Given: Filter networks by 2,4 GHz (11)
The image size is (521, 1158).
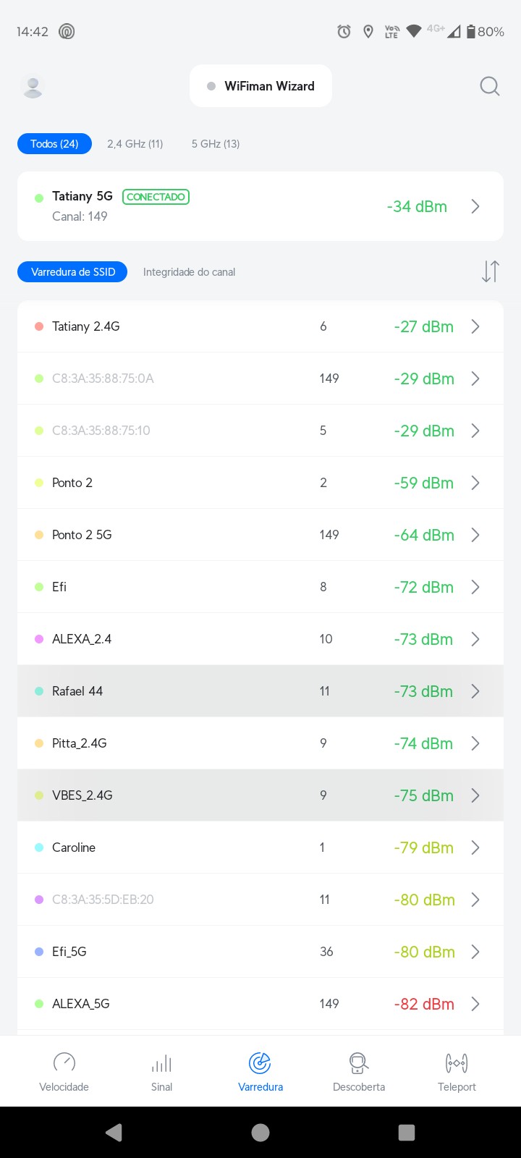Looking at the screenshot, I should point(135,144).
